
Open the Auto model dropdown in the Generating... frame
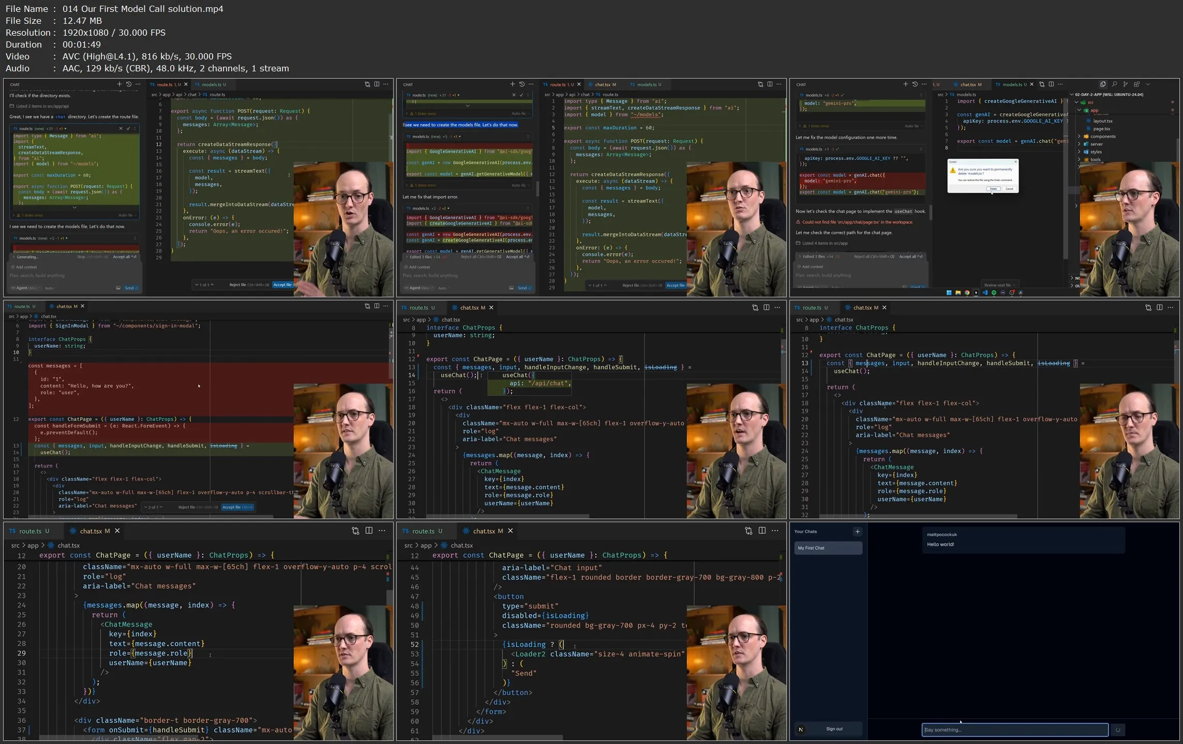[50, 288]
